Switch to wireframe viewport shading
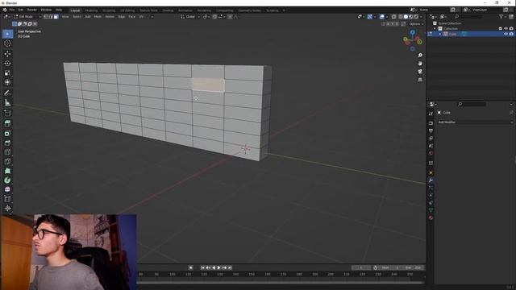 click(x=401, y=16)
